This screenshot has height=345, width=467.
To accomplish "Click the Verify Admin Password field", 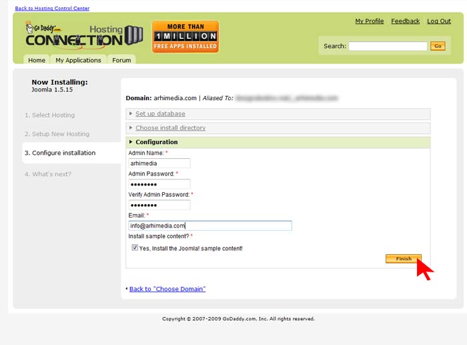I will click(x=159, y=205).
